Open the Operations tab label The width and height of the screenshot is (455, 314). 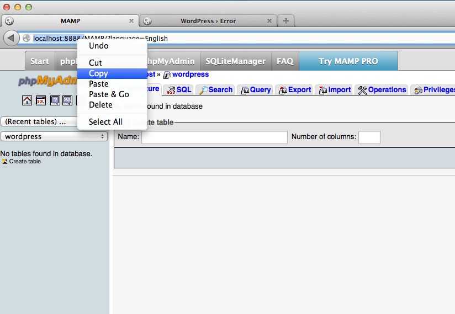coord(387,90)
